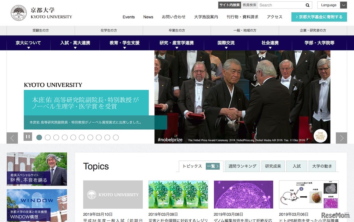Open アクセス link
Screen dimensions: 354x222
(275, 17)
